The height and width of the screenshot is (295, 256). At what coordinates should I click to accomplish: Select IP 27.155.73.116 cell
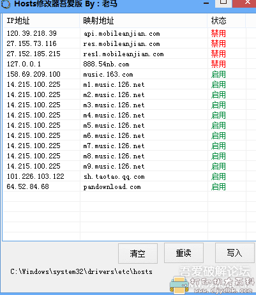pyautogui.click(x=31, y=43)
